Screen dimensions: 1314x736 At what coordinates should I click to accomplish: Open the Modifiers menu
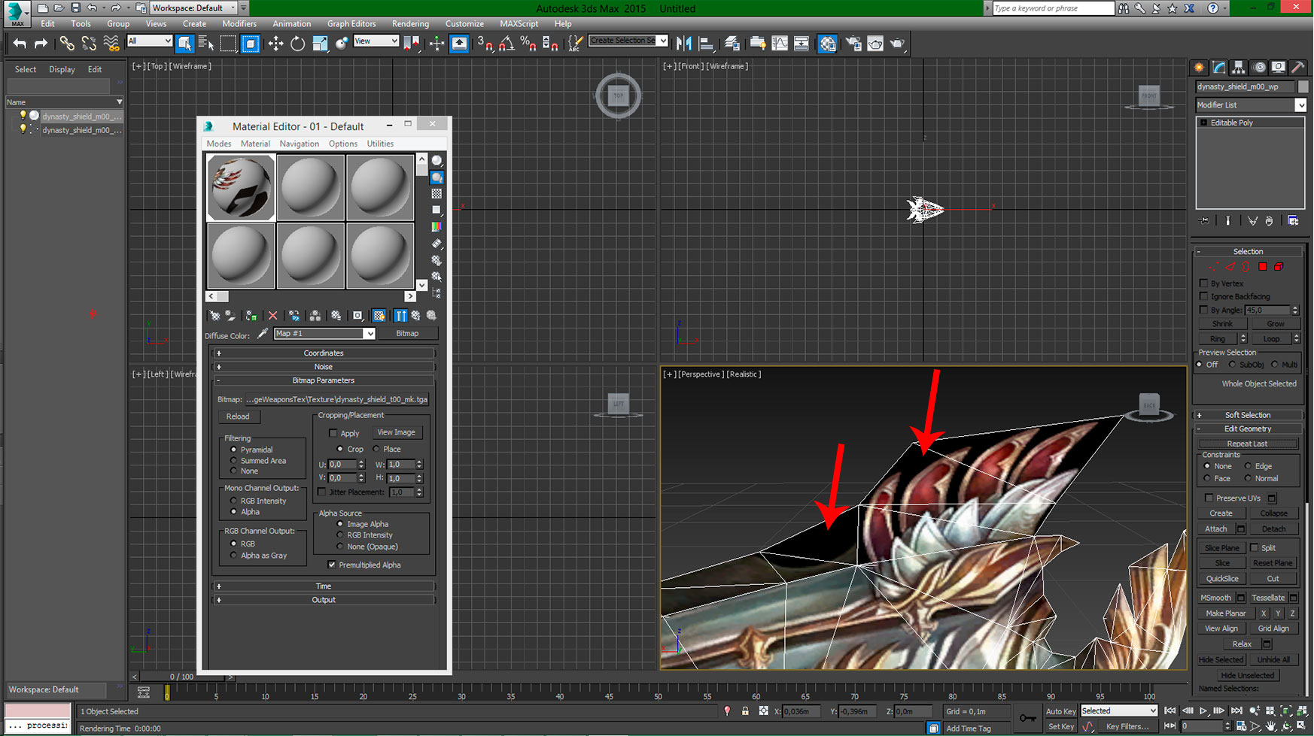click(x=239, y=24)
